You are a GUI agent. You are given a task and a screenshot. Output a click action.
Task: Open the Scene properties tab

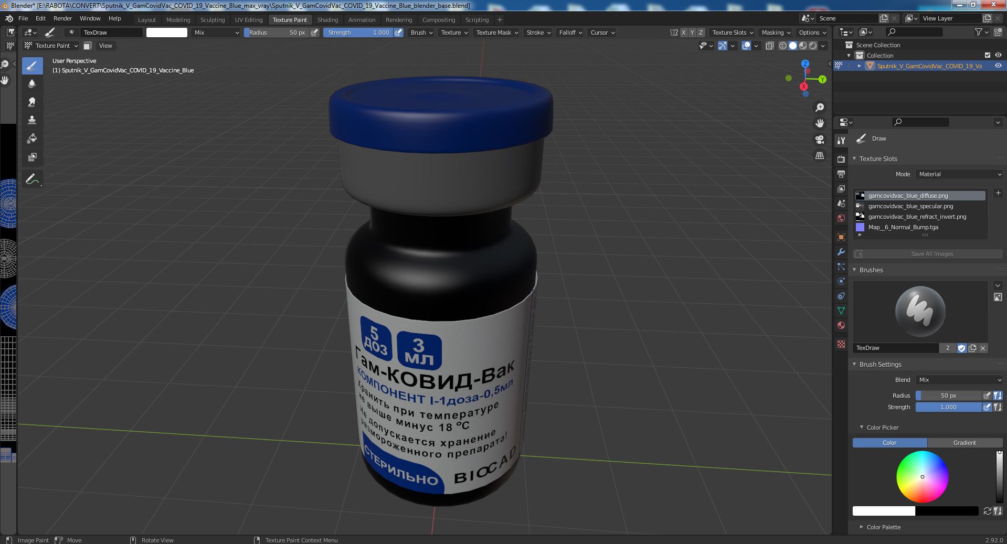[841, 203]
